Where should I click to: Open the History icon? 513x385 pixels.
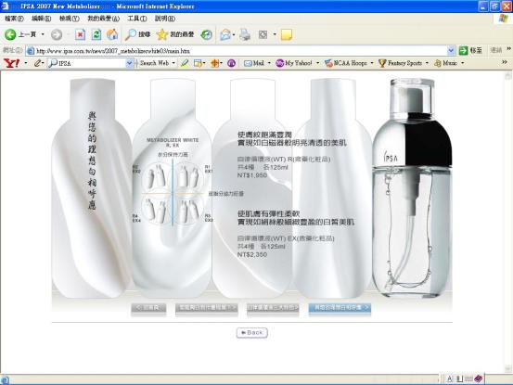(207, 34)
